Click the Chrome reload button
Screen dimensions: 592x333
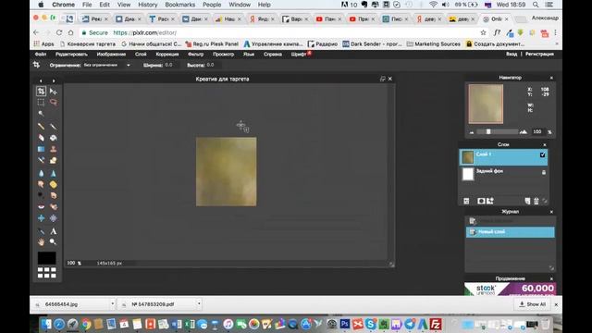pyautogui.click(x=59, y=33)
